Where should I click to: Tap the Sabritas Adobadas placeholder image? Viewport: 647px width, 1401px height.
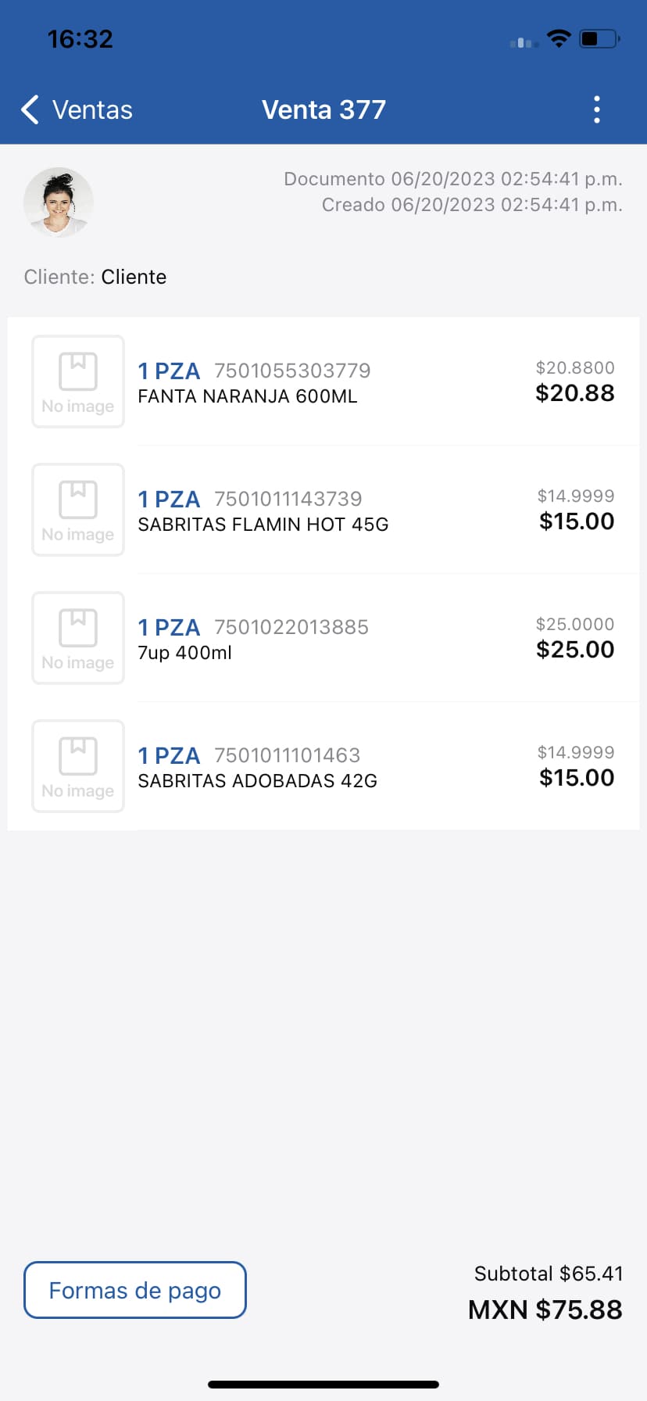pos(78,766)
